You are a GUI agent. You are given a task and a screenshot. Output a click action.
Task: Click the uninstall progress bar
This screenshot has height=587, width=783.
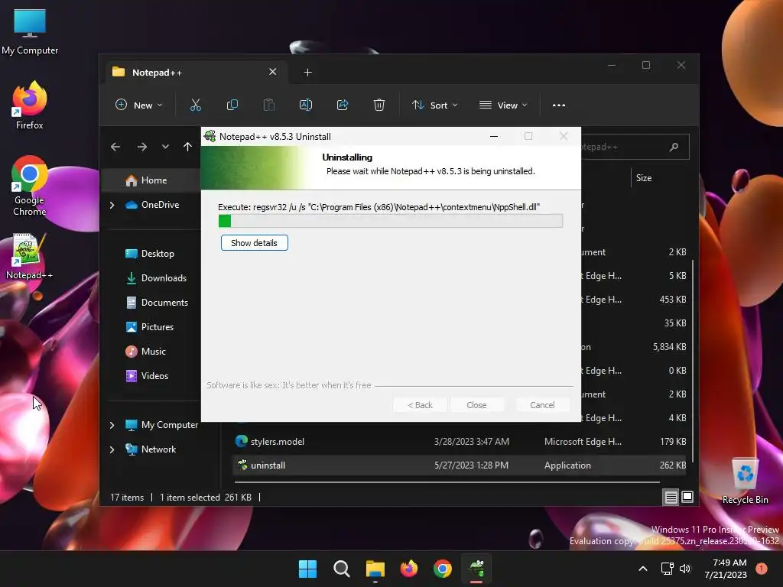tap(391, 221)
